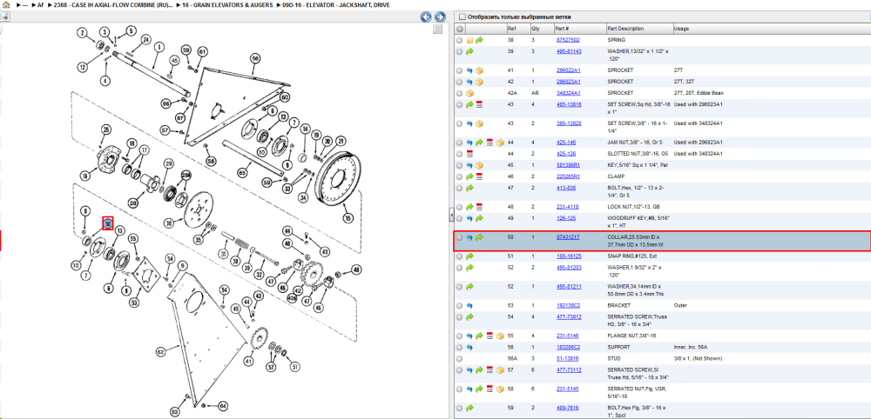The image size is (871, 419).
Task: Sort by the Usage column header
Action: [x=772, y=29]
